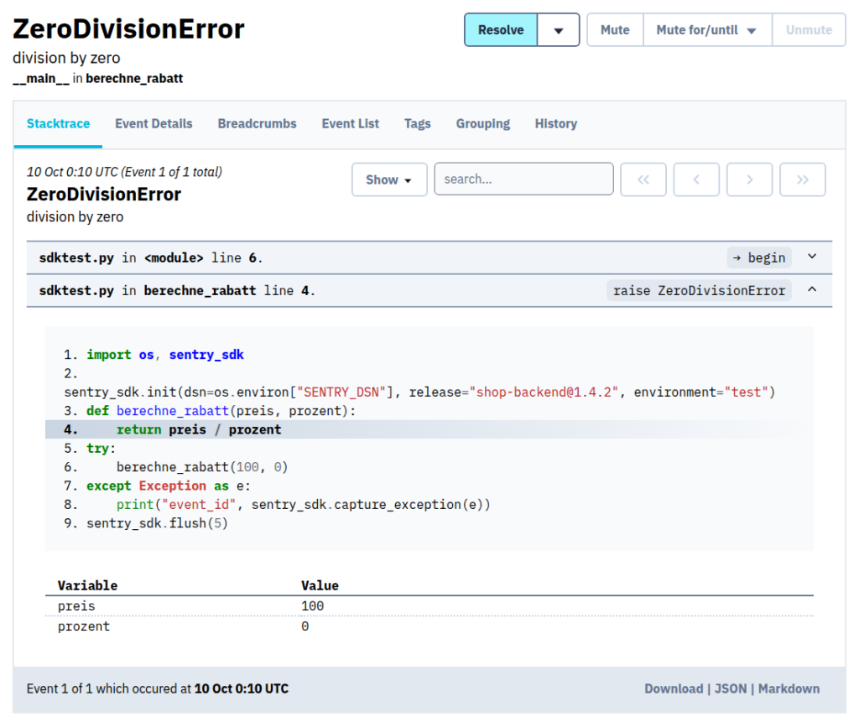
Task: Open the Mute for/until dropdown
Action: (x=707, y=30)
